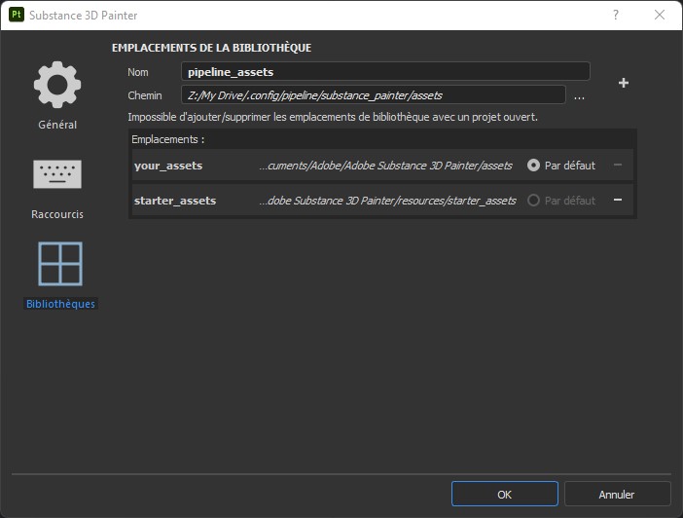Focus the Chemin path field
Viewport: 683px width, 518px height.
point(374,95)
